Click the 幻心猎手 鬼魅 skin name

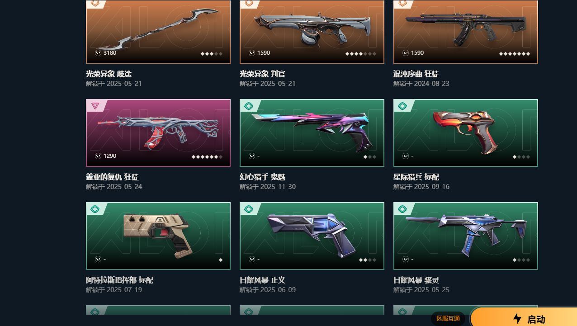pyautogui.click(x=262, y=177)
